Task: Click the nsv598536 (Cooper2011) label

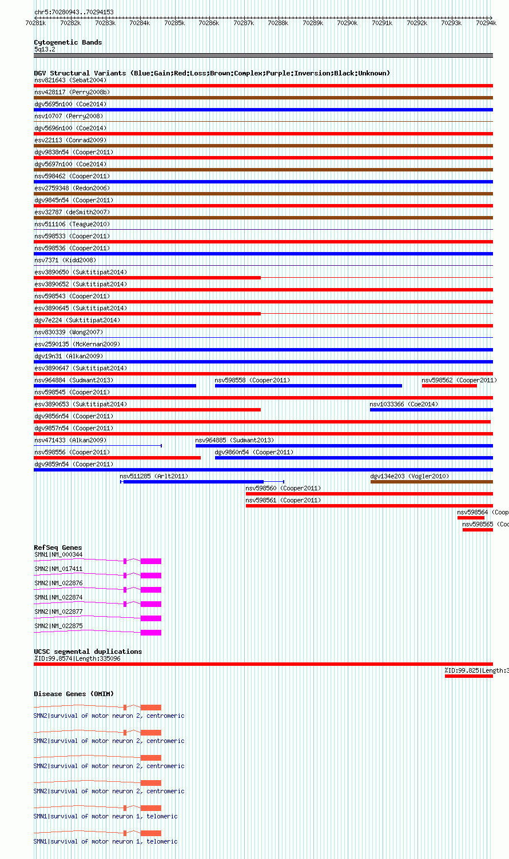Action: coord(72,249)
